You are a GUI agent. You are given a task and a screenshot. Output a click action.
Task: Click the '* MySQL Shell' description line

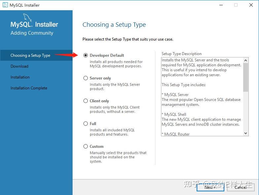click(x=174, y=114)
